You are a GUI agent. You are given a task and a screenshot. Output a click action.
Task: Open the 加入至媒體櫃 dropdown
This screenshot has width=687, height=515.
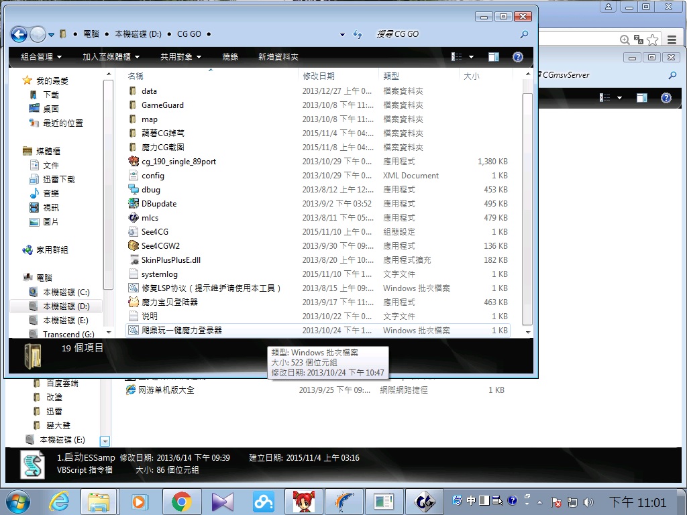click(x=111, y=57)
